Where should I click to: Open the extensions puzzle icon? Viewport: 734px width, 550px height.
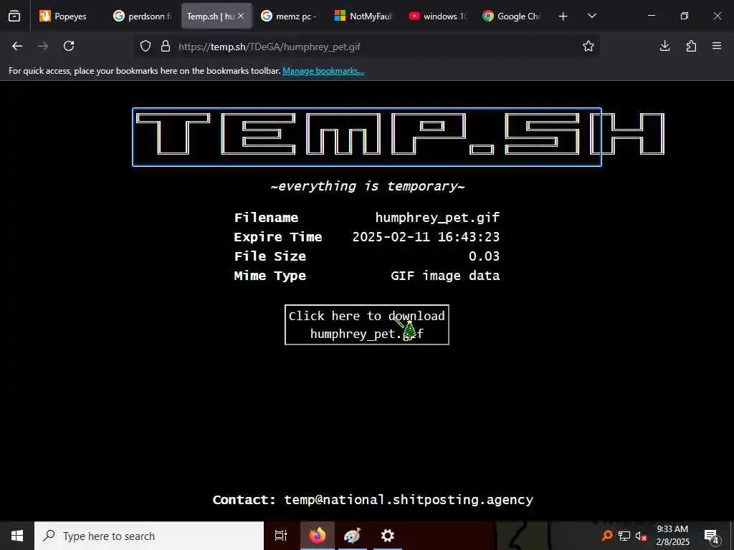point(691,46)
